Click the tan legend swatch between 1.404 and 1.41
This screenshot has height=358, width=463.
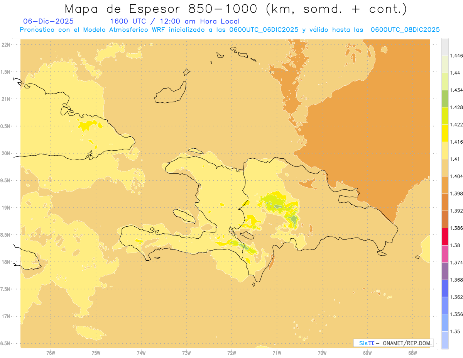445,168
